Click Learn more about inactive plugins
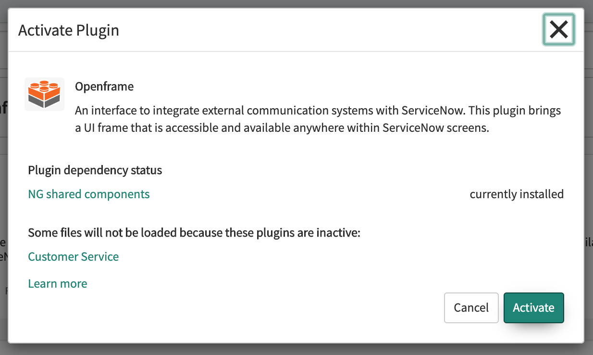The width and height of the screenshot is (593, 355). coord(57,283)
